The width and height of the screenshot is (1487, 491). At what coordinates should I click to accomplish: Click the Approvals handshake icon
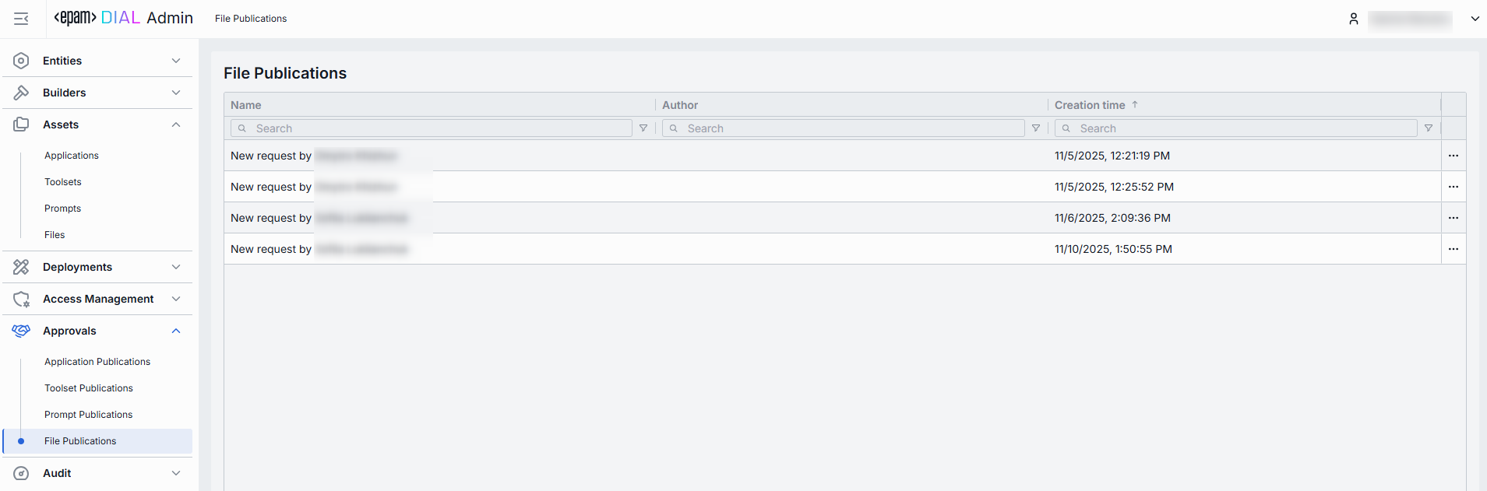click(21, 331)
